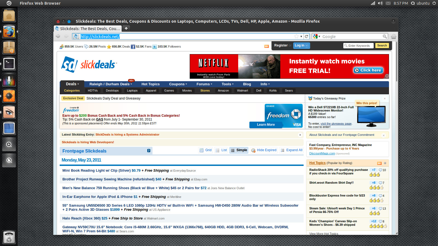
Task: Open the Coupons dropdown menu
Action: pyautogui.click(x=178, y=84)
